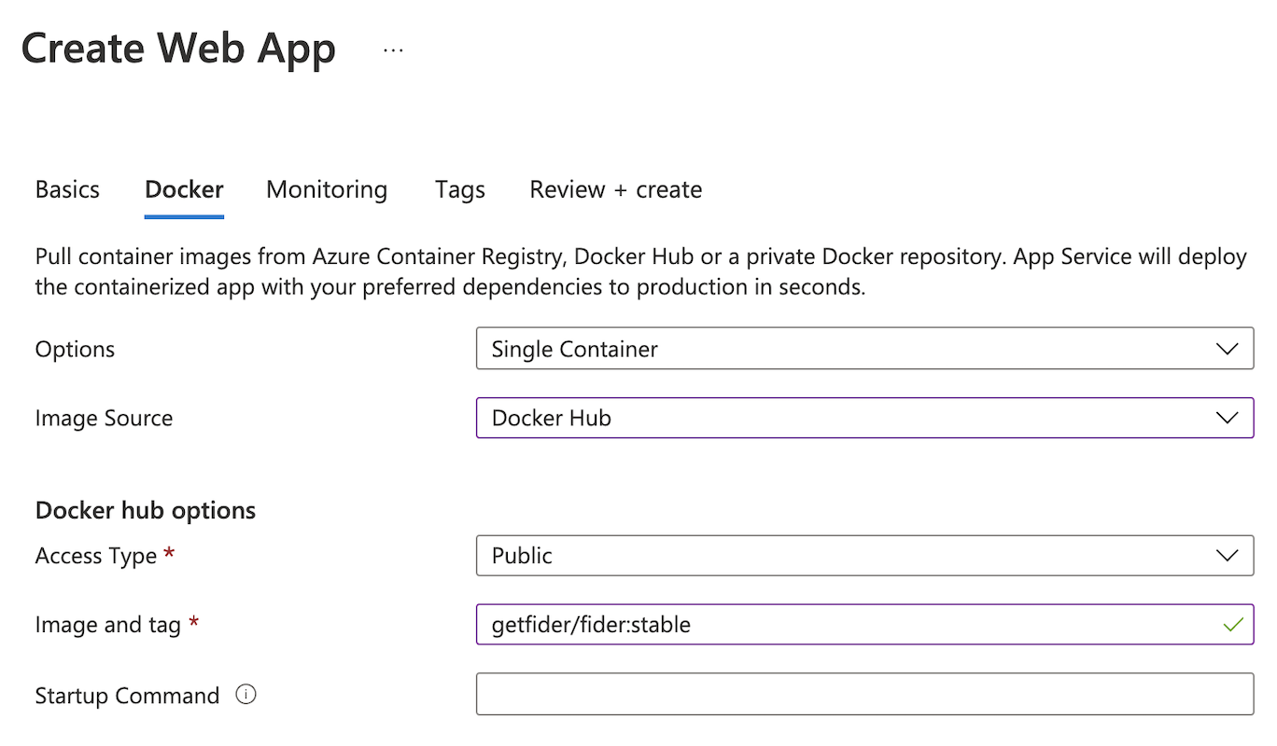Viewport: 1277px width, 746px height.
Task: Go to the Tags tab
Action: pos(459,189)
